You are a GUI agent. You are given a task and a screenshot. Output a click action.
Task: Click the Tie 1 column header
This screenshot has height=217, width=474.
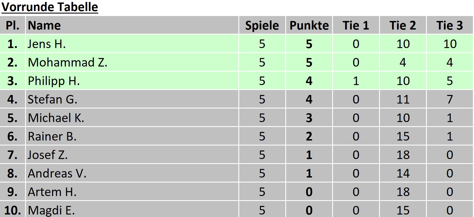click(x=356, y=25)
